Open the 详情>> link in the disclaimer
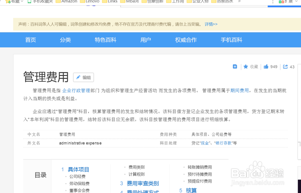 coord(211,24)
